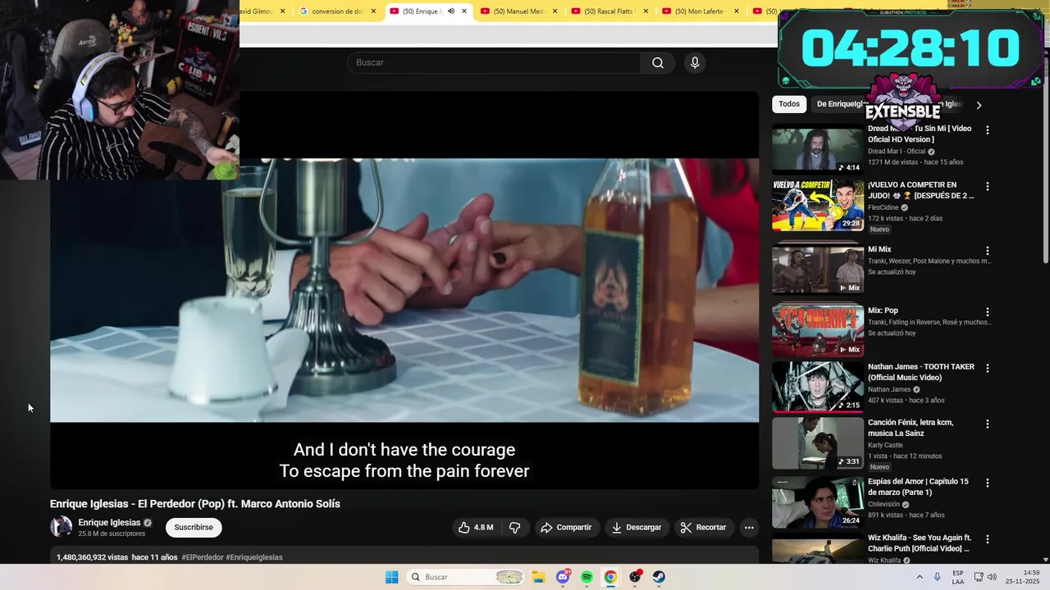The height and width of the screenshot is (590, 1050).
Task: Click the video player to pause
Action: pos(404,290)
